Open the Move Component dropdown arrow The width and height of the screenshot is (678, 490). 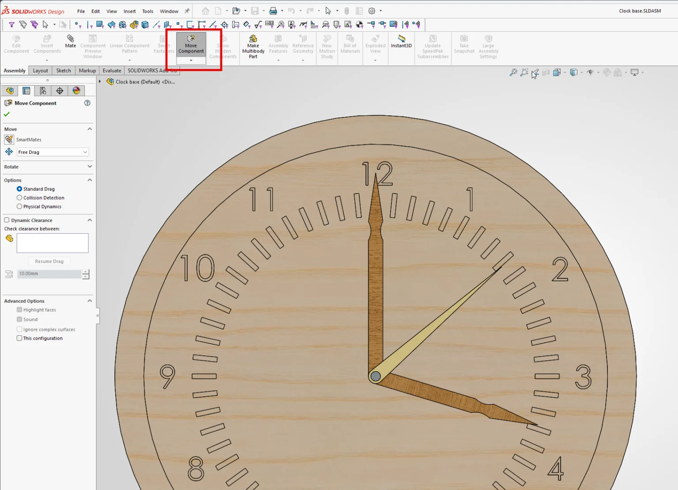tap(191, 61)
